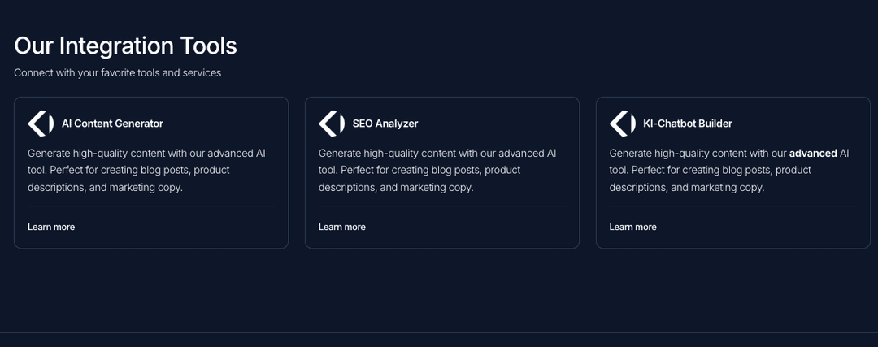Click the bold word 'advanced' in KI-Chatbot card
Screen dimensions: 878x347
pyautogui.click(x=813, y=154)
